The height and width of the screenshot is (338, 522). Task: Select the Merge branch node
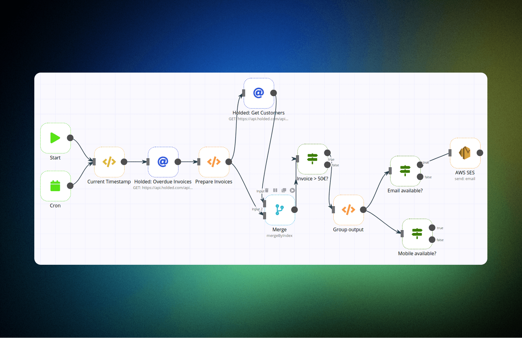[280, 210]
